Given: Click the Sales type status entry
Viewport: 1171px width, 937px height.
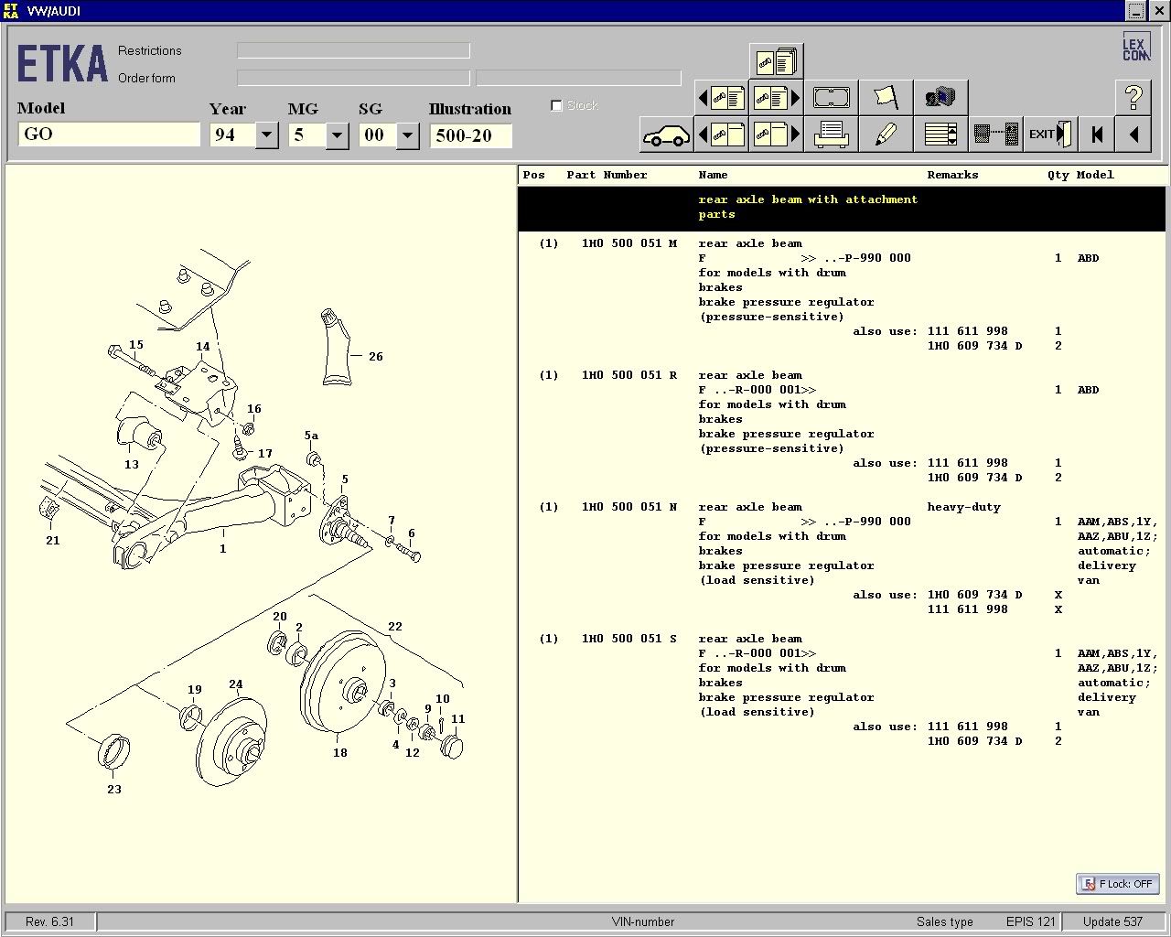Looking at the screenshot, I should (x=944, y=921).
